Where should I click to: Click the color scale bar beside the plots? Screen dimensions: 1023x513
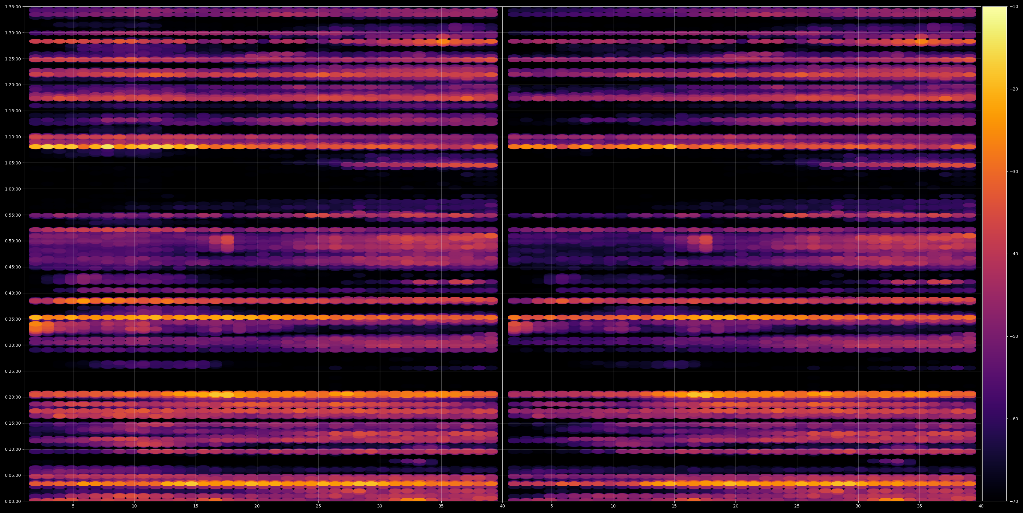tap(994, 254)
